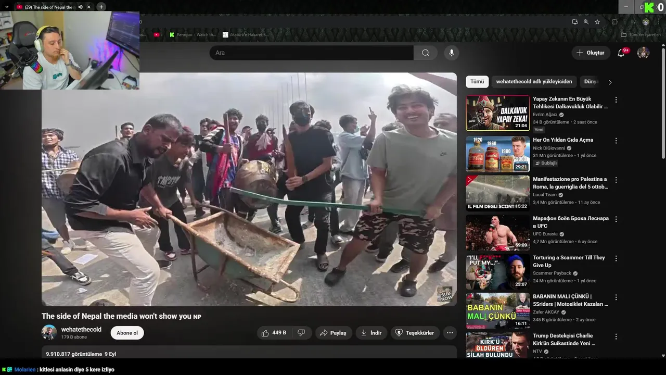Click the Paylaş share button
666x375 pixels.
tap(334, 333)
